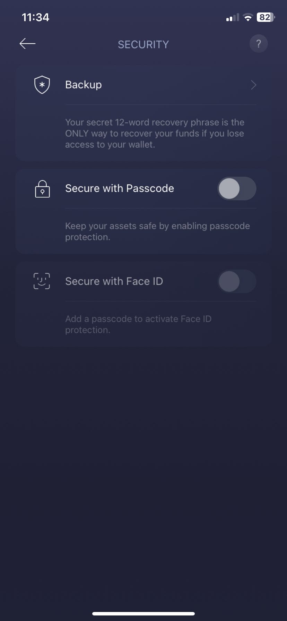Click the padlock icon beside Passcode

pyautogui.click(x=42, y=189)
